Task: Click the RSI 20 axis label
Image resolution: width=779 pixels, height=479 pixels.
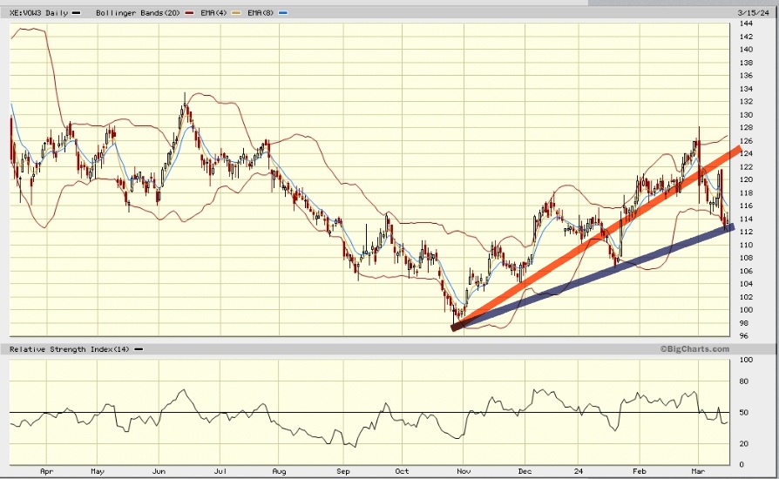Action: 744,444
